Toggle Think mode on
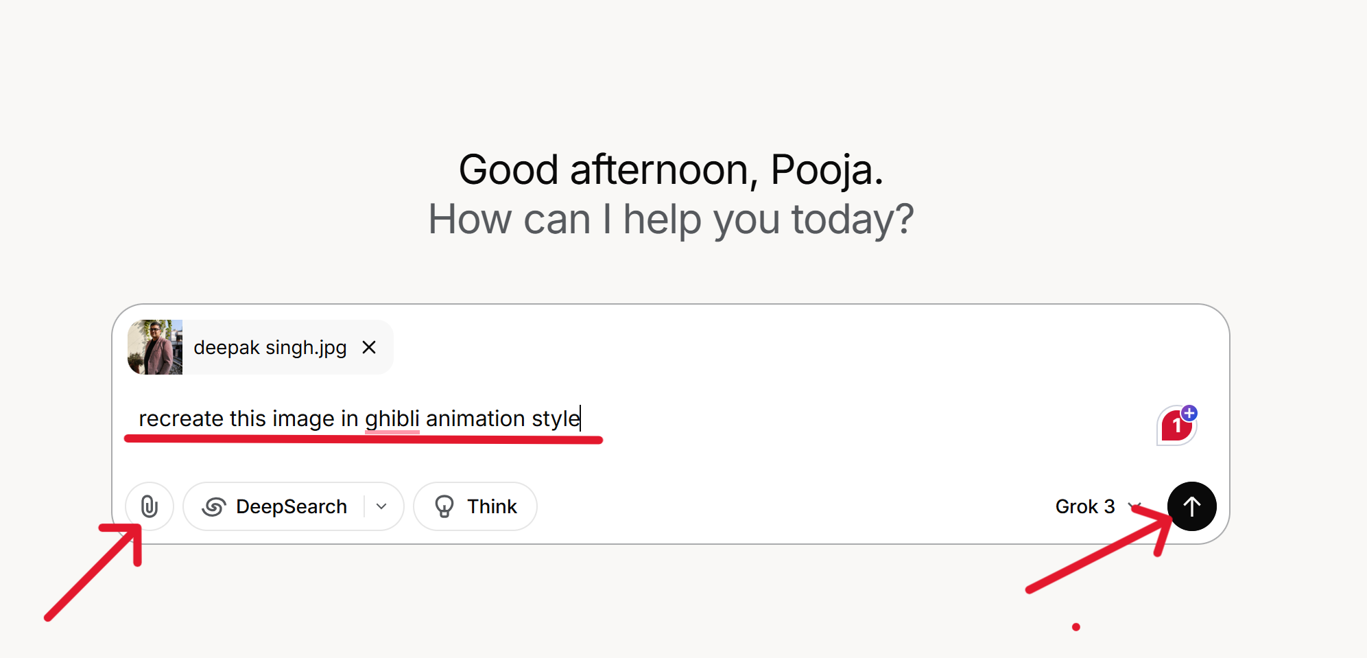The image size is (1367, 658). [x=475, y=506]
